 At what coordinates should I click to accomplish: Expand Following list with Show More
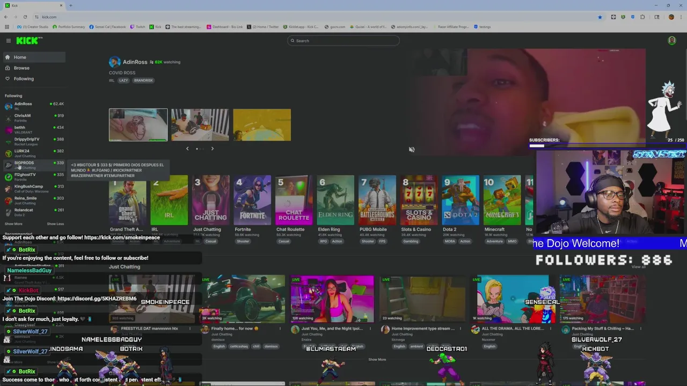[x=13, y=224]
